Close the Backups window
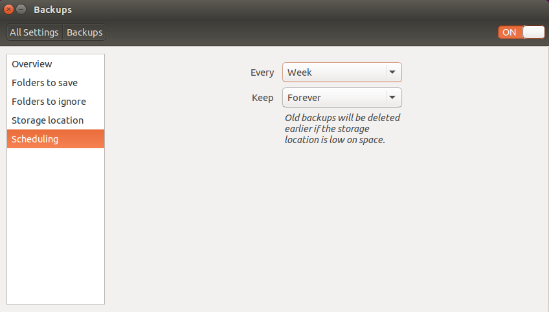The image size is (549, 312). pyautogui.click(x=9, y=10)
